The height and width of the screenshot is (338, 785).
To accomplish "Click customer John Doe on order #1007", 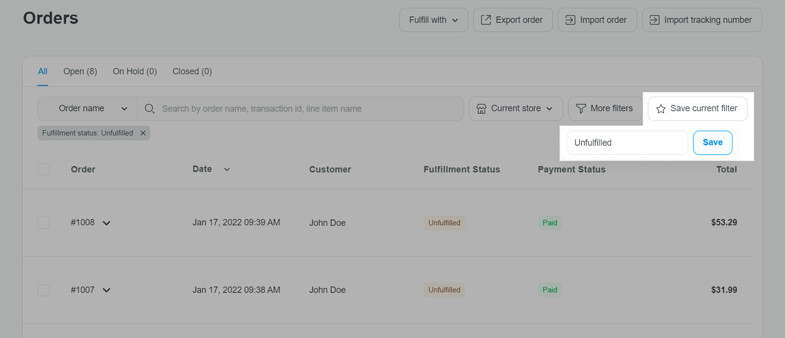I will (x=327, y=290).
